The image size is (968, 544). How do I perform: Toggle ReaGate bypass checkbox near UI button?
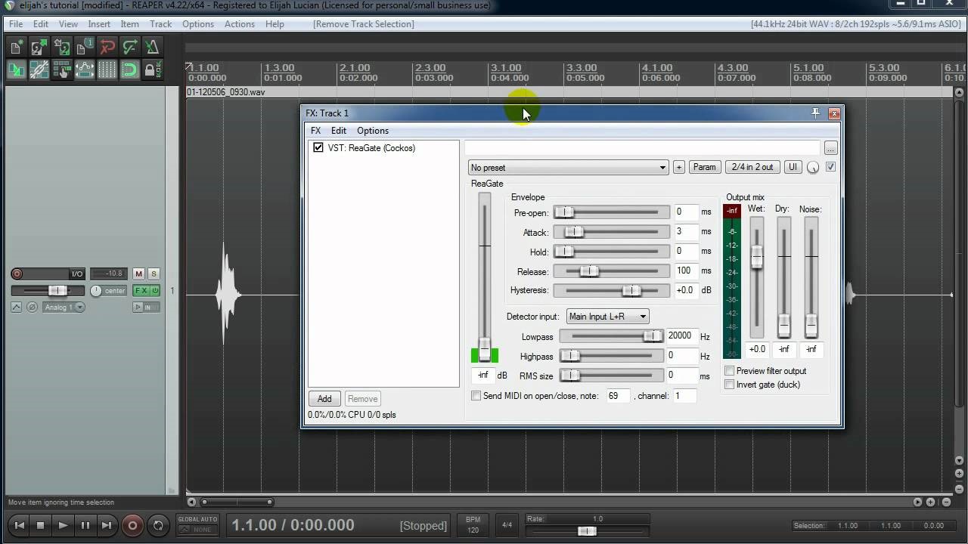click(x=830, y=167)
